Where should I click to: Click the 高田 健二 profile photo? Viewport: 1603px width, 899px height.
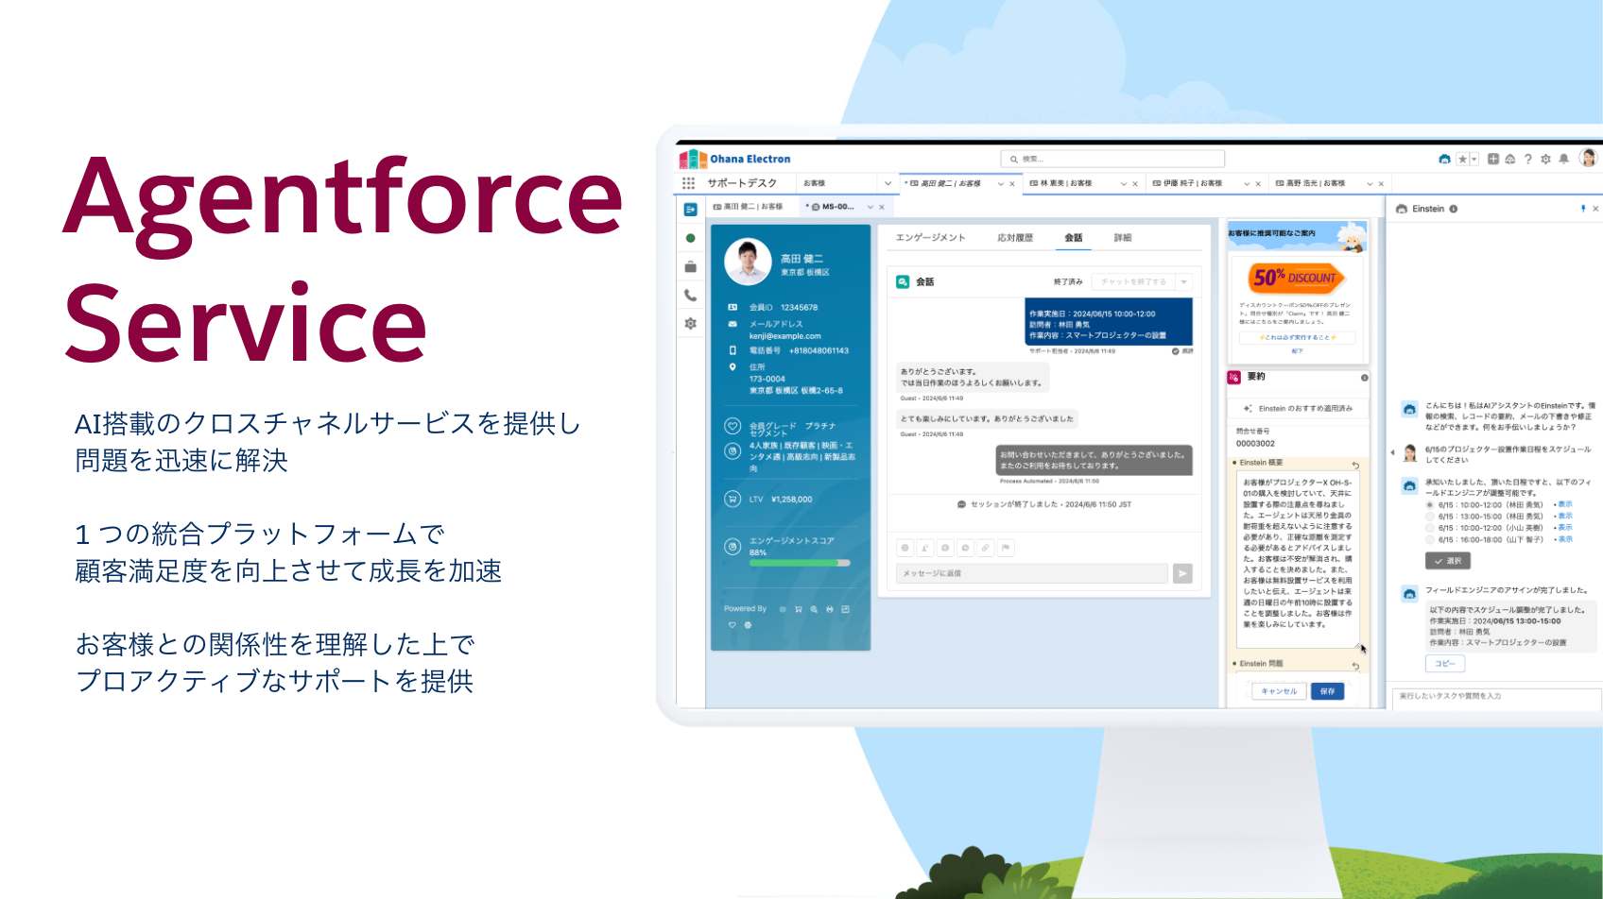pos(748,262)
